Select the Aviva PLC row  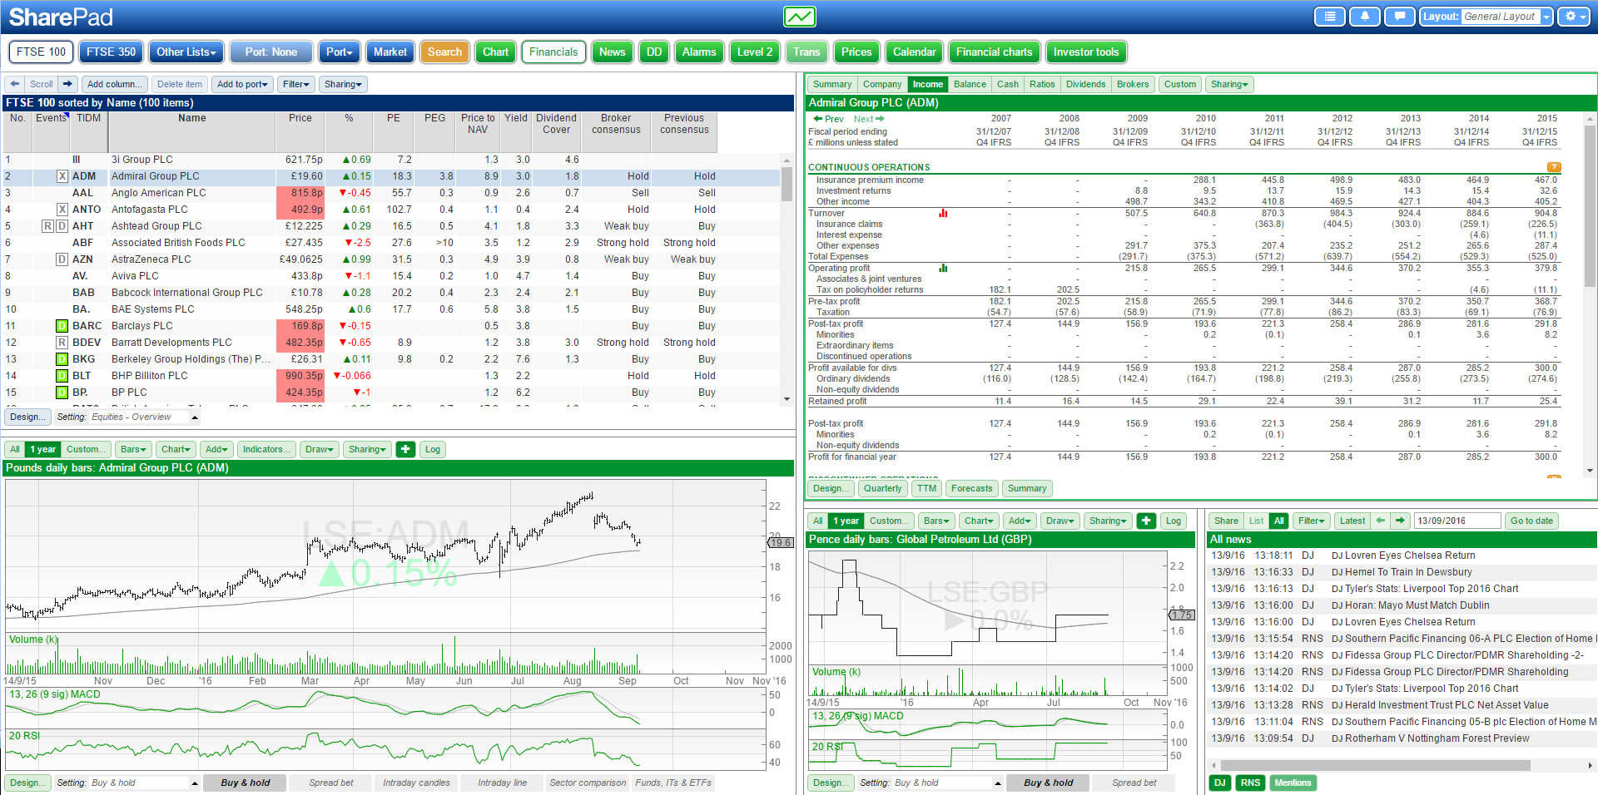tap(391, 276)
